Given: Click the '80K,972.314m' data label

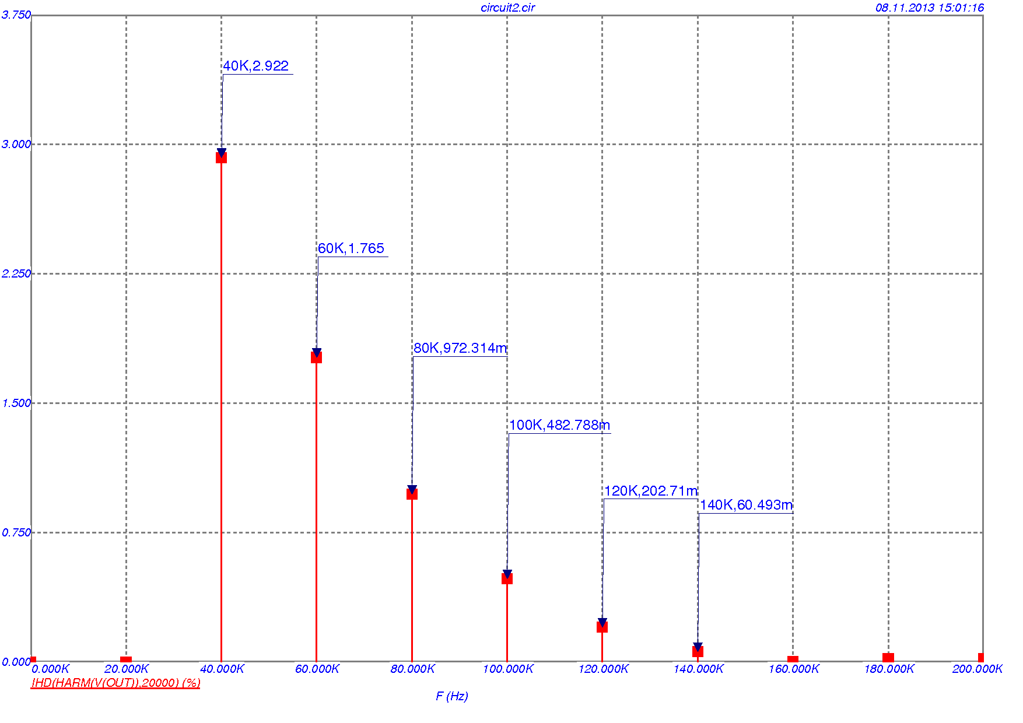Looking at the screenshot, I should (460, 348).
